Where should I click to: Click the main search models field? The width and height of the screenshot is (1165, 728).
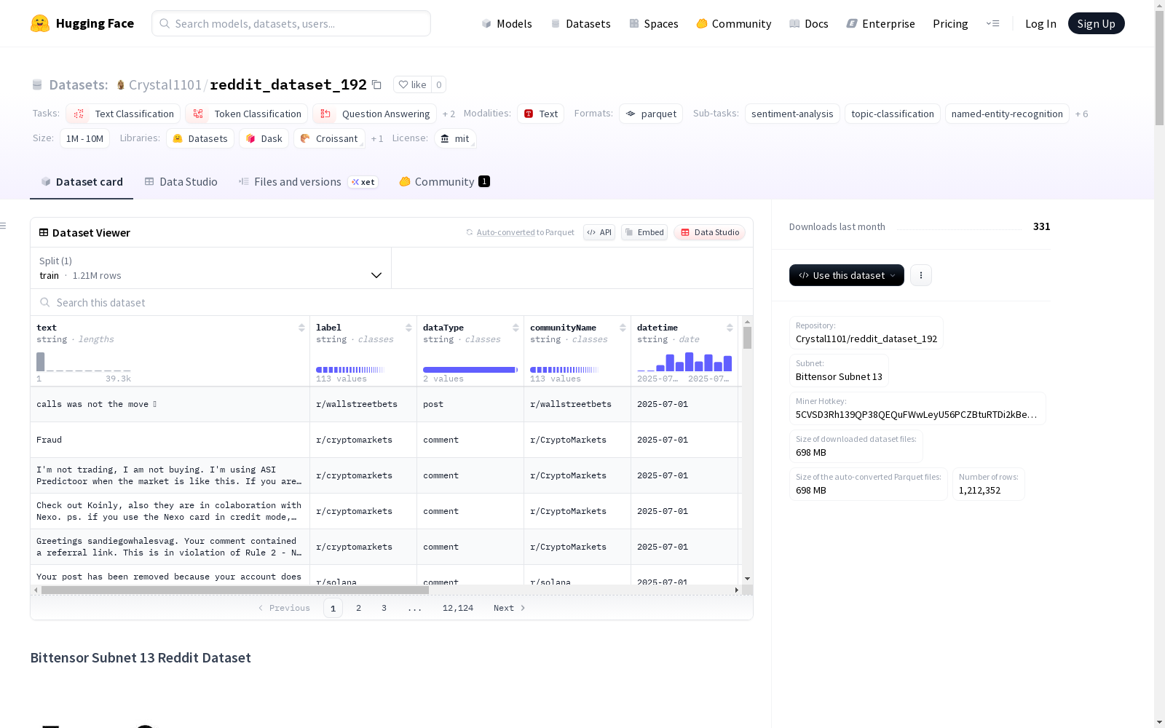291,23
